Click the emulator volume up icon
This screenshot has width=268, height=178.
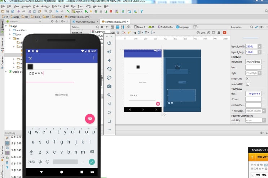[109, 52]
